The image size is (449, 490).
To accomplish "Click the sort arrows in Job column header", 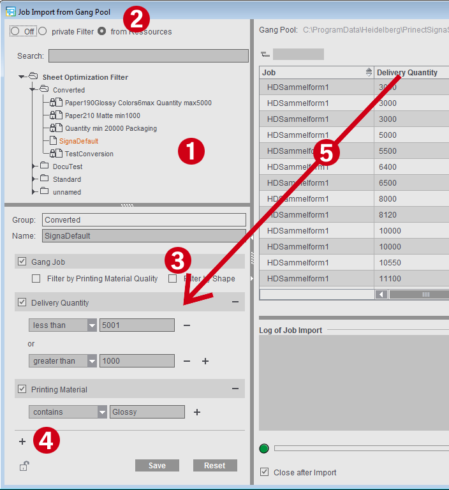I will click(368, 73).
